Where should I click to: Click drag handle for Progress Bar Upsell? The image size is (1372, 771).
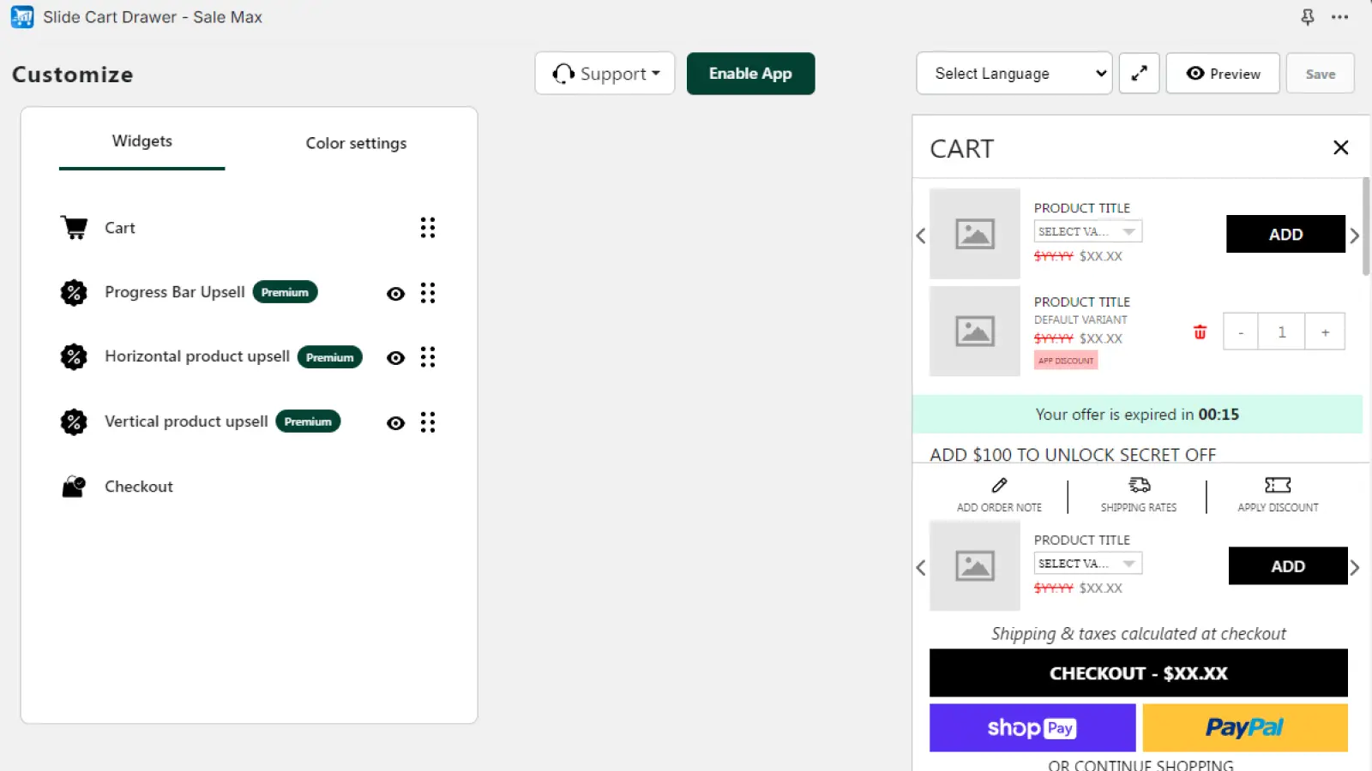428,293
